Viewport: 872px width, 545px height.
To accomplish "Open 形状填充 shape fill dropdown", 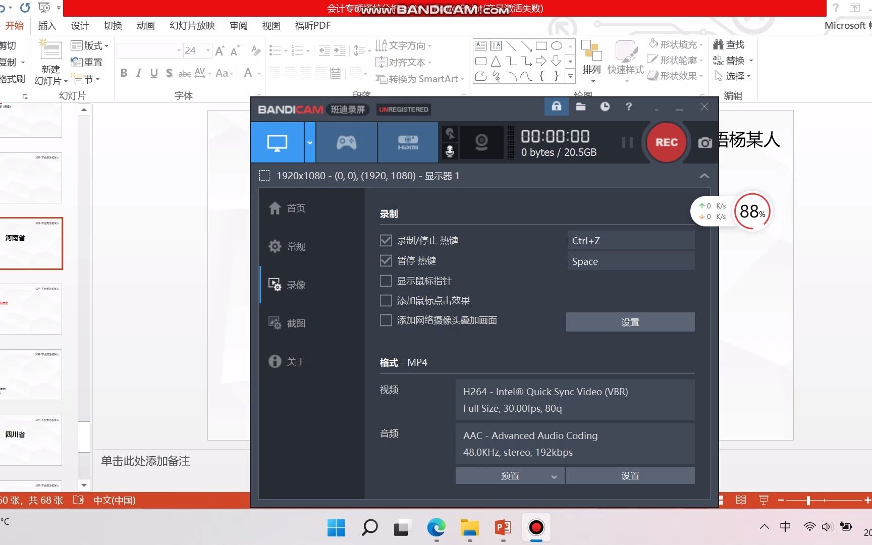I will coord(676,44).
